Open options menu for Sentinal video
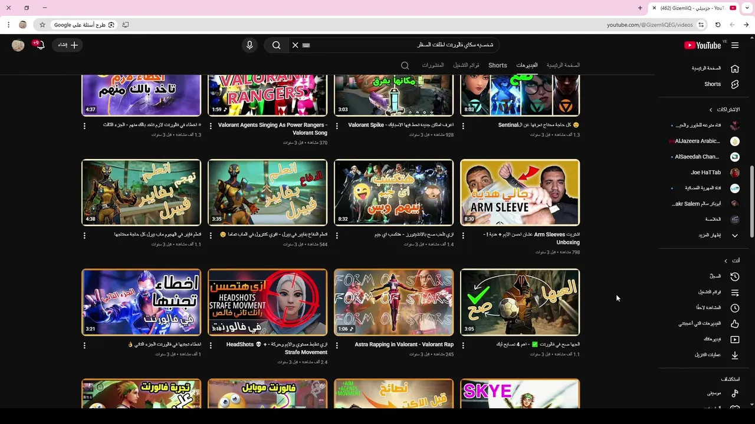755x424 pixels. (x=463, y=126)
